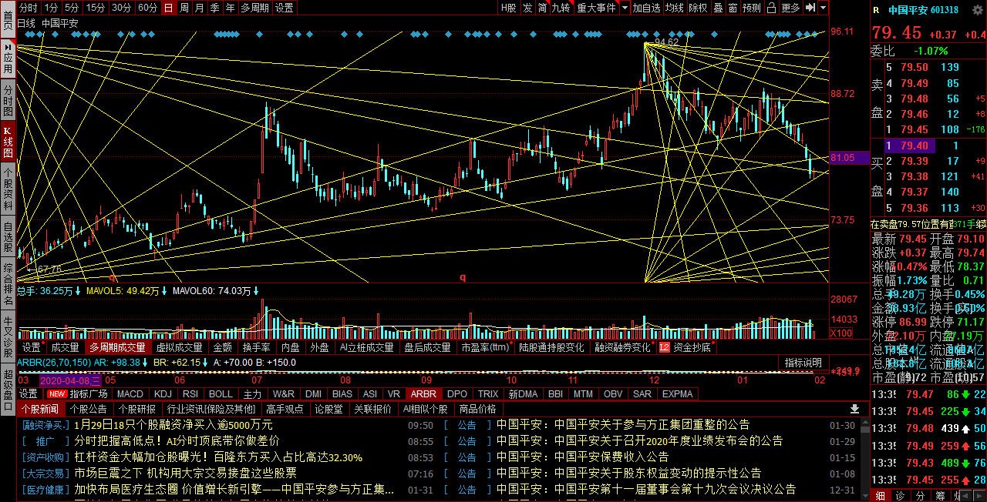The image size is (987, 502).
Task: Select the 个股公告 news tab
Action: pyautogui.click(x=88, y=409)
